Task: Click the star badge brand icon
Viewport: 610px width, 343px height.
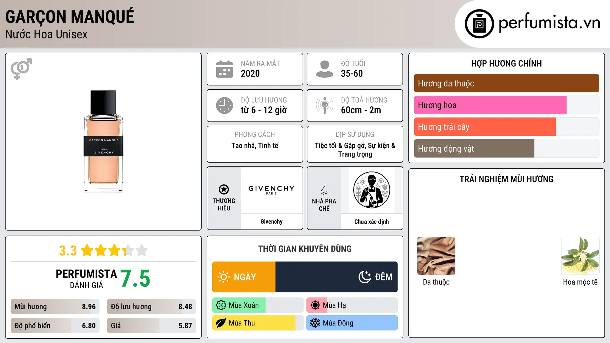Action: point(224,189)
